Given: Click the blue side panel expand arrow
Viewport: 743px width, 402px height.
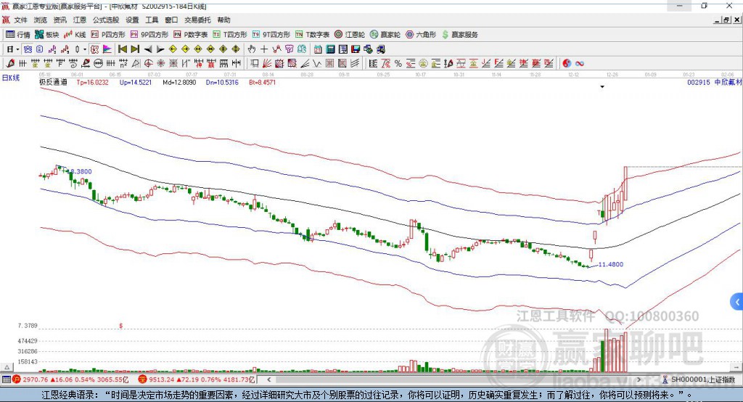Looking at the screenshot, I should pos(737,302).
